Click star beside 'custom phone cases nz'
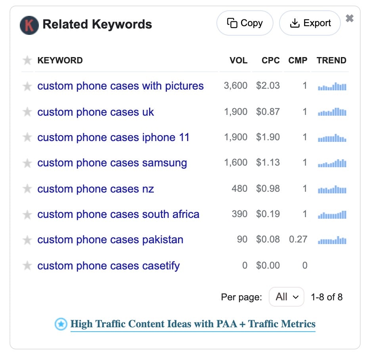This screenshot has height=355, width=371. (27, 189)
